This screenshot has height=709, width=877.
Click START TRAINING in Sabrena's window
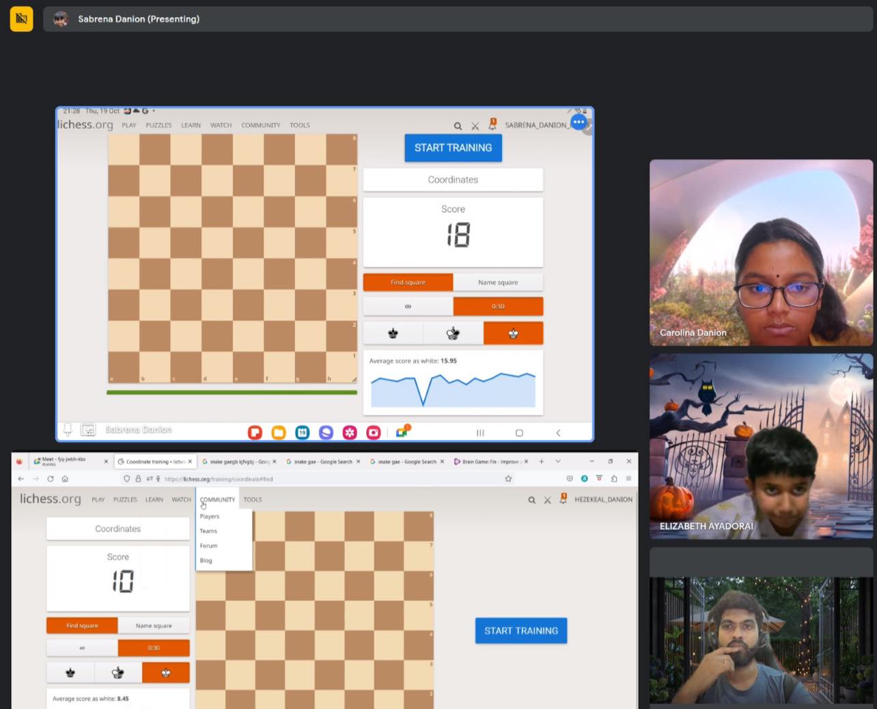tap(453, 148)
